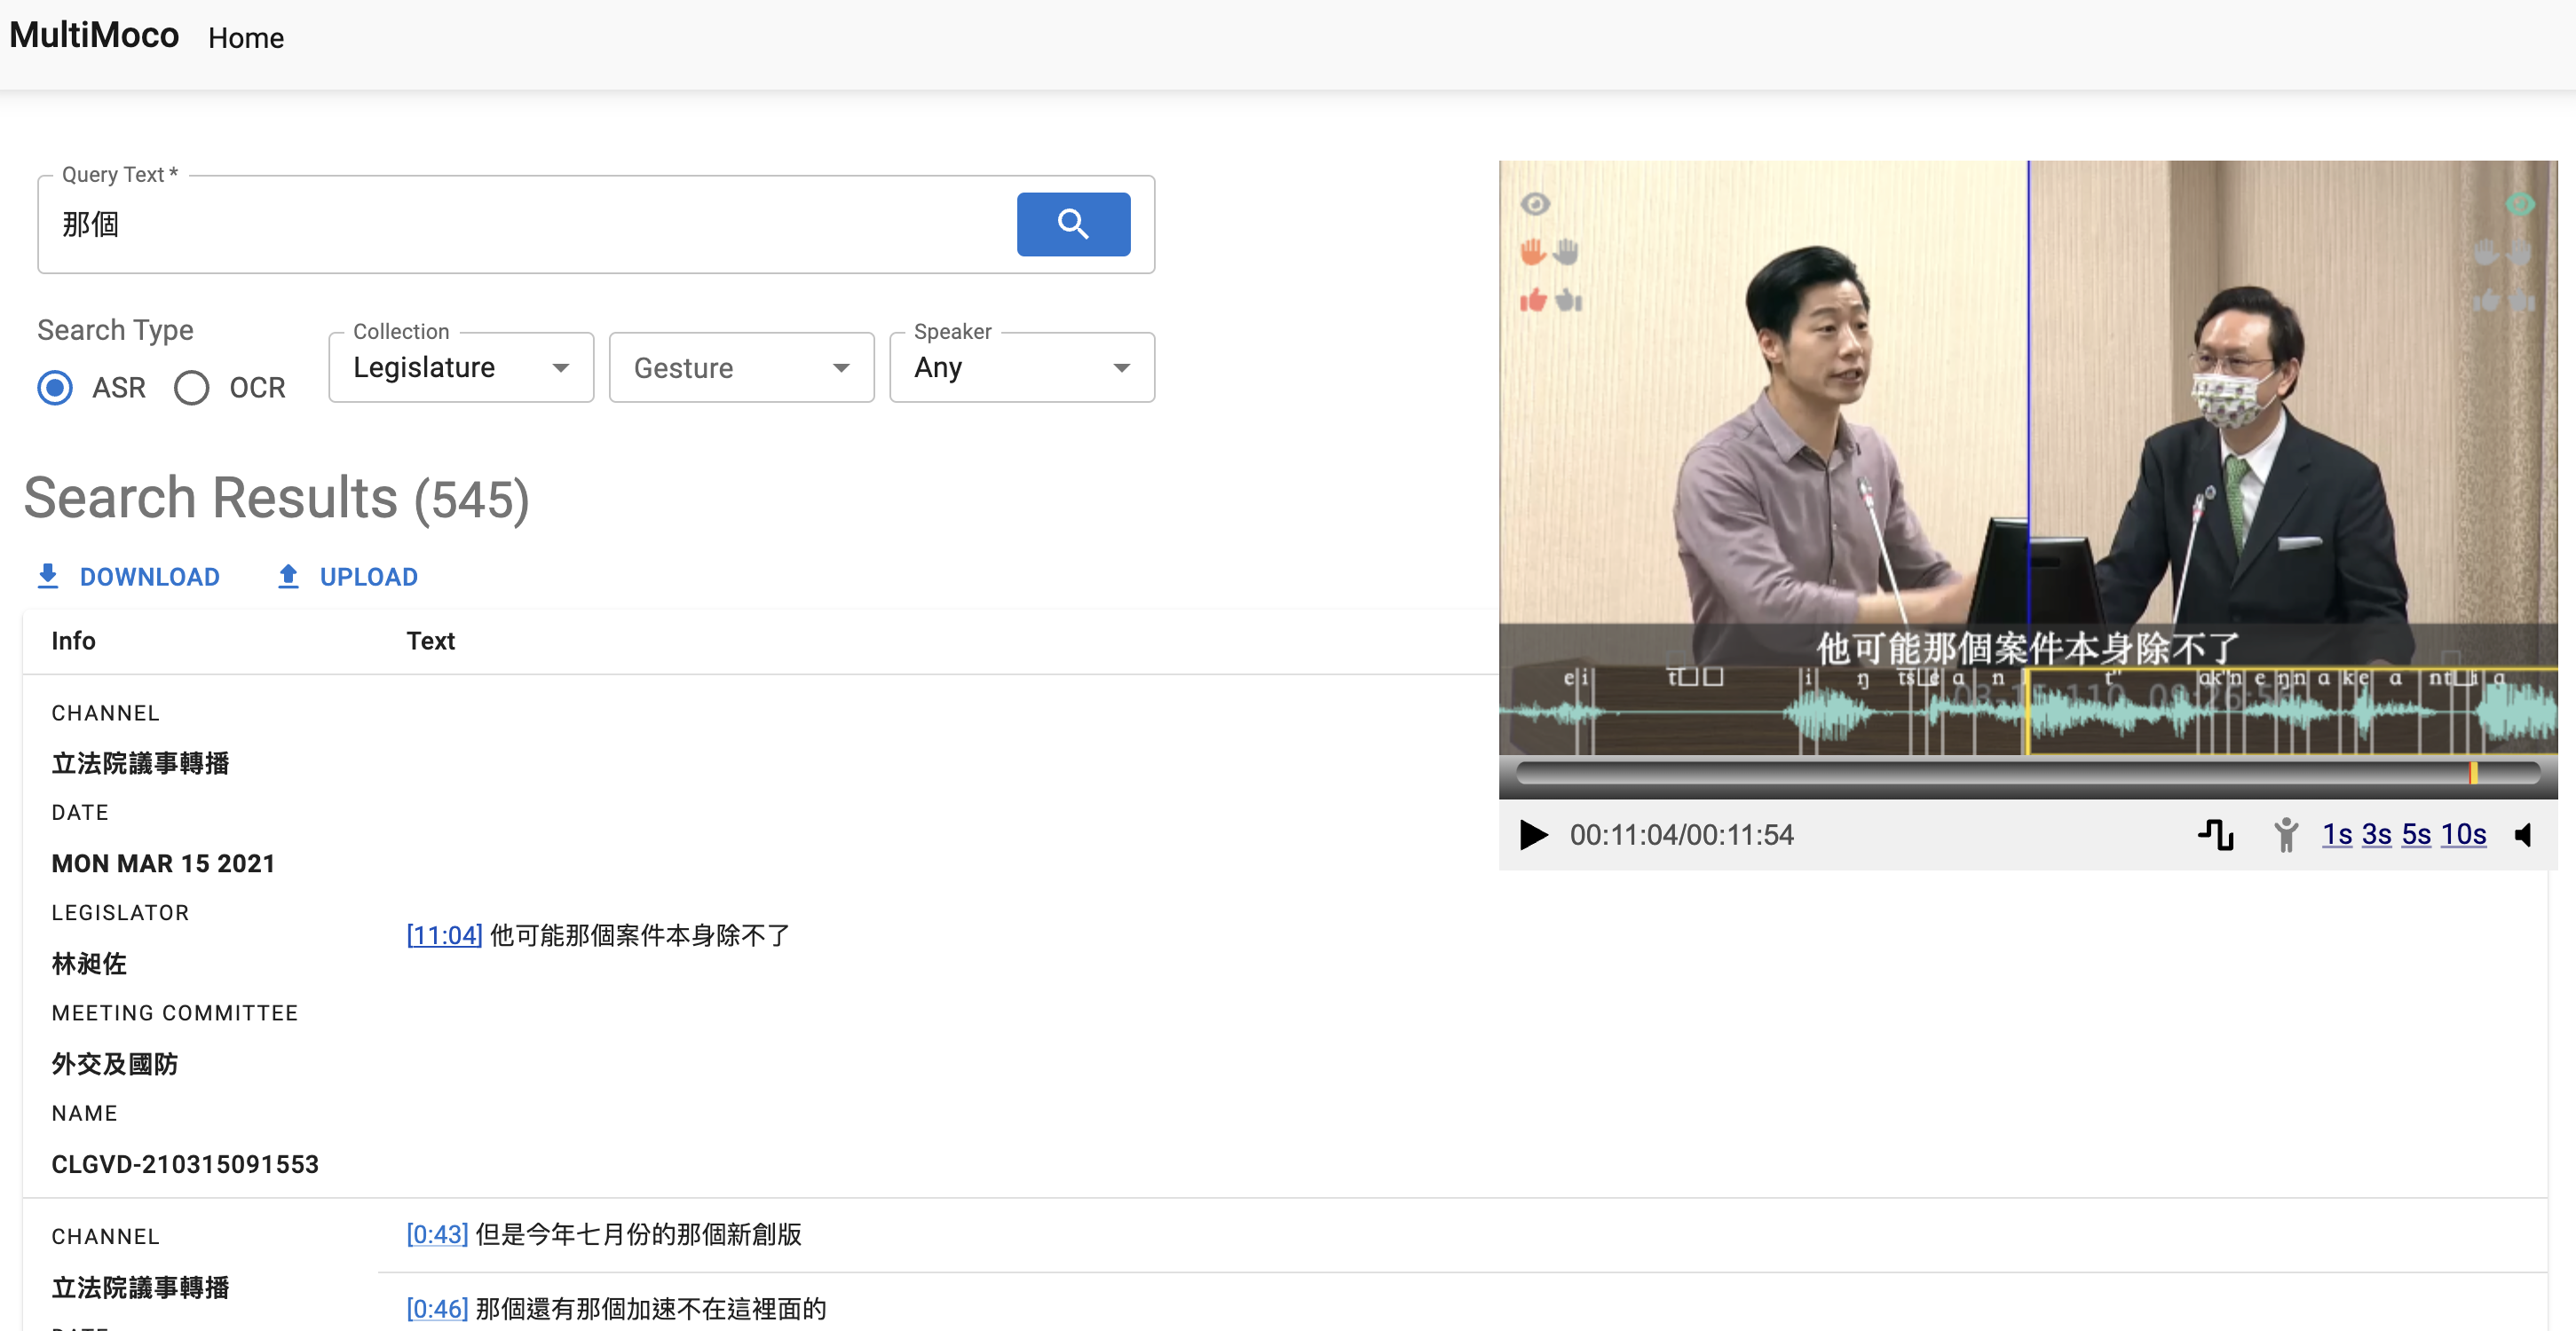Jump to the [11:04] timestamp link

444,935
